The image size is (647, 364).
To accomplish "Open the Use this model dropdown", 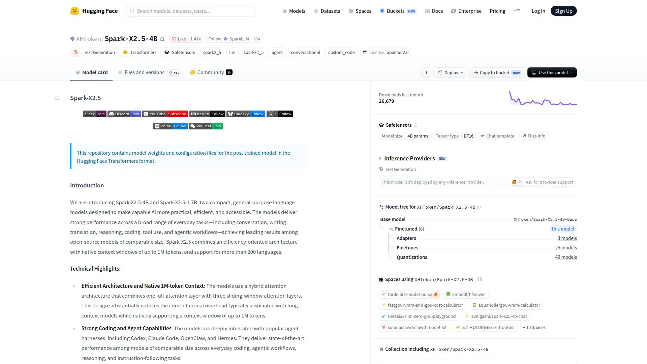I will (552, 72).
